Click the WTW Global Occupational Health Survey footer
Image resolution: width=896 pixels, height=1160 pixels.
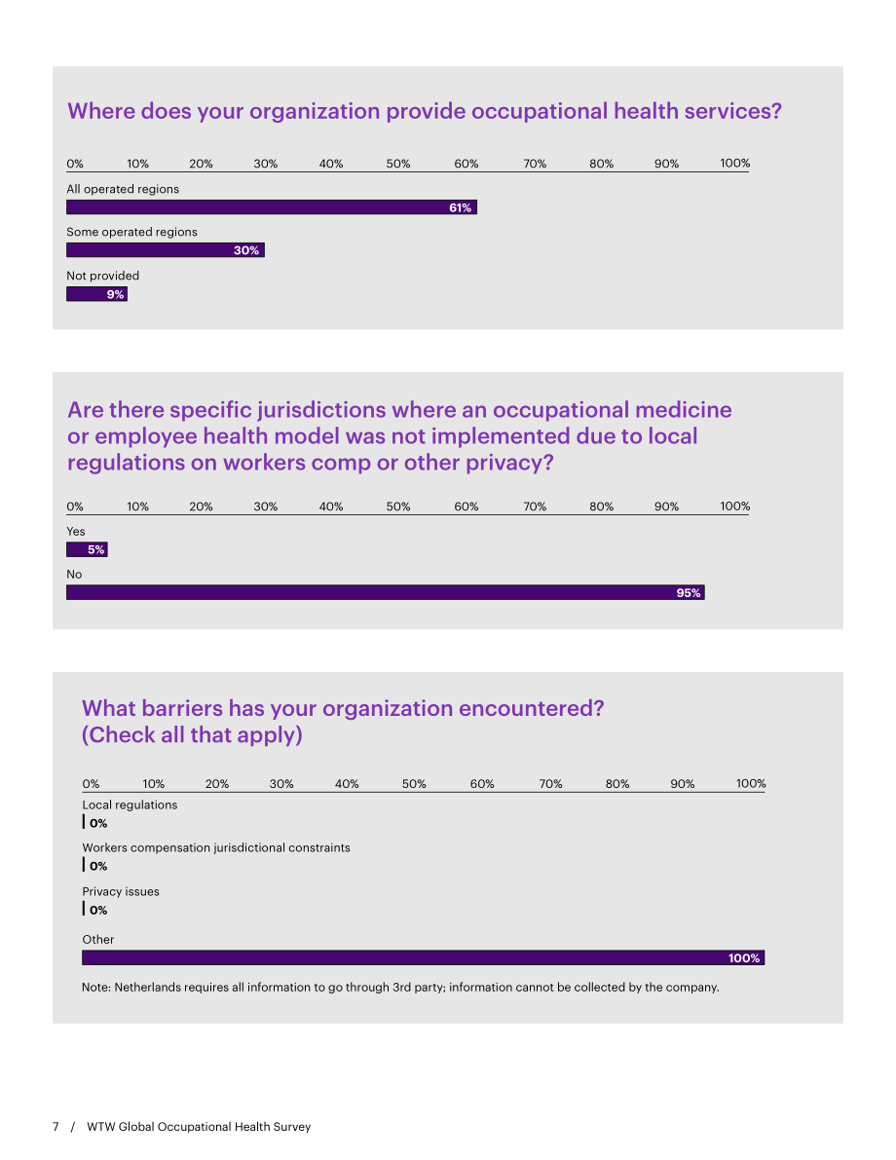(199, 1127)
